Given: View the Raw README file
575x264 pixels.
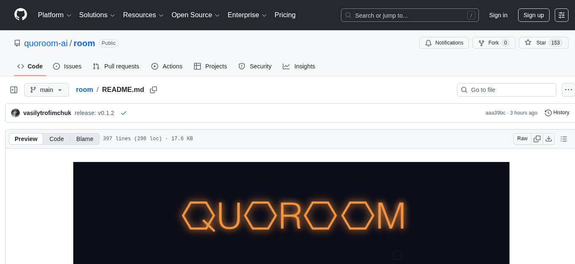Looking at the screenshot, I should [522, 138].
